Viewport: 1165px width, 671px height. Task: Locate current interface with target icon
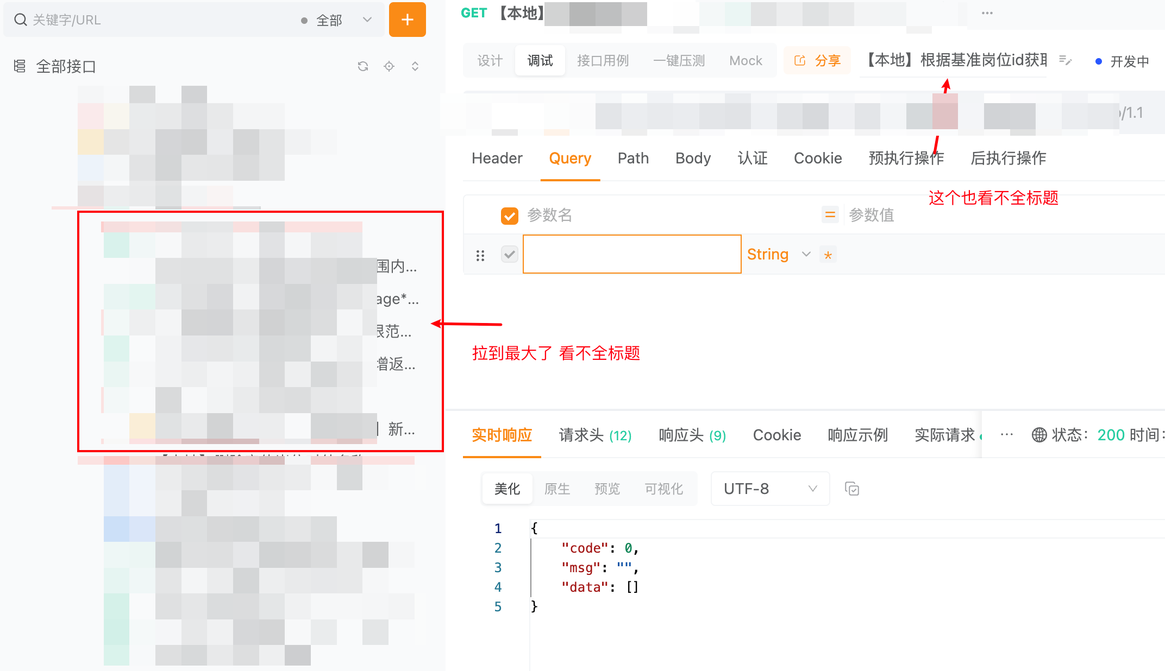coord(389,66)
